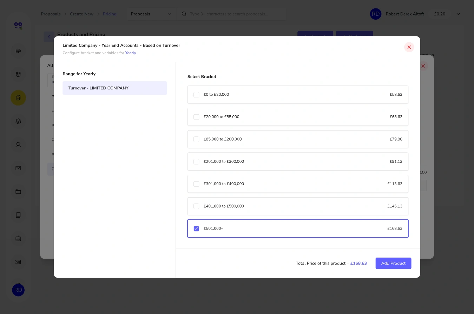Tick the £0 to £20,000 bracket checkbox
The image size is (474, 314).
(196, 95)
